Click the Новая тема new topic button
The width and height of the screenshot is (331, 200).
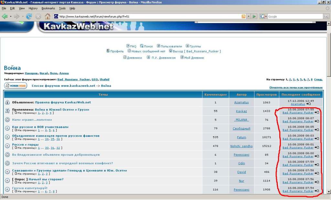point(16,86)
